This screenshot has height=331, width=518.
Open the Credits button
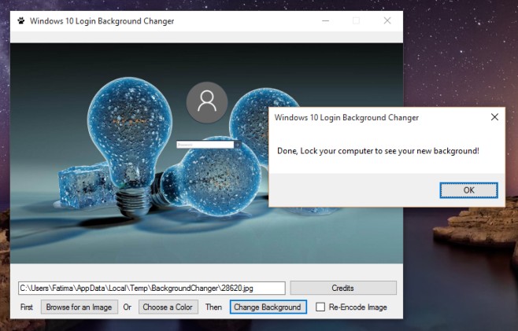click(x=342, y=288)
